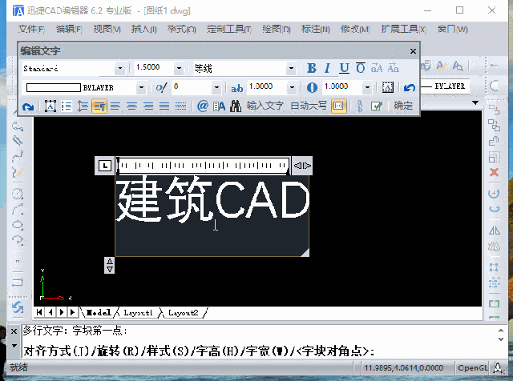Click the line spacing icon
The width and height of the screenshot is (513, 381).
[83, 106]
